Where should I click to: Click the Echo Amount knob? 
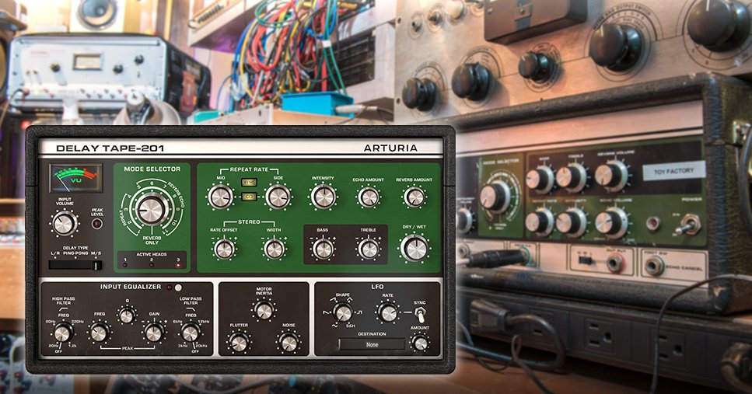(369, 197)
